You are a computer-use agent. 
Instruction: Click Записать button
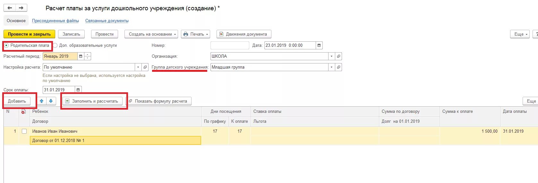(x=71, y=34)
